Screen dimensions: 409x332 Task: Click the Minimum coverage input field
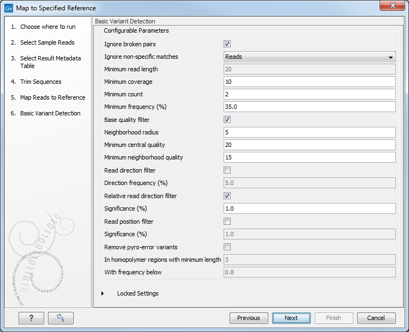309,82
